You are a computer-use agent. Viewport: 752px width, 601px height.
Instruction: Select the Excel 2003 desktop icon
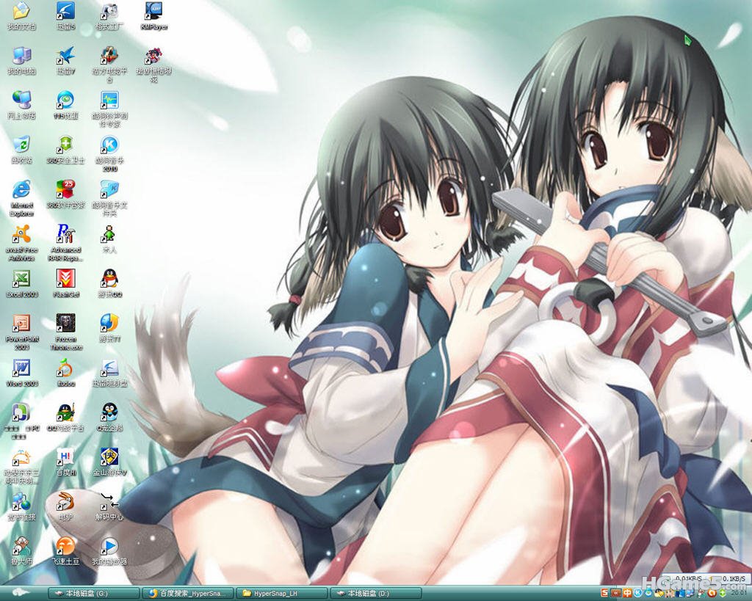21,280
